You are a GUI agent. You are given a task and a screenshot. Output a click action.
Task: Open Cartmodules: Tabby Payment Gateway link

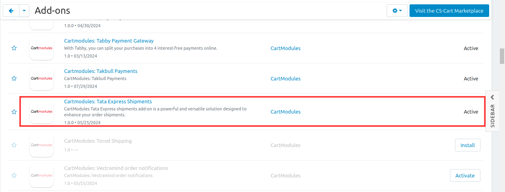109,41
